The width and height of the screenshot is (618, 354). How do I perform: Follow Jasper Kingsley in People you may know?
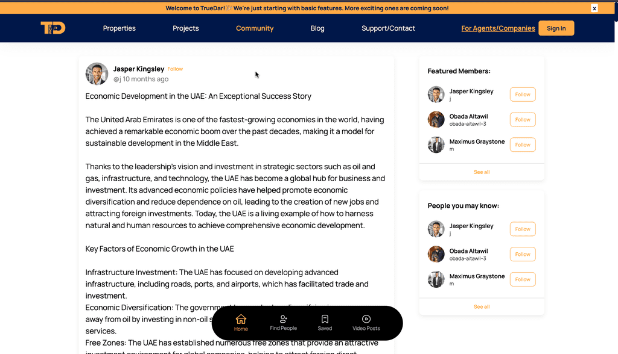tap(523, 229)
